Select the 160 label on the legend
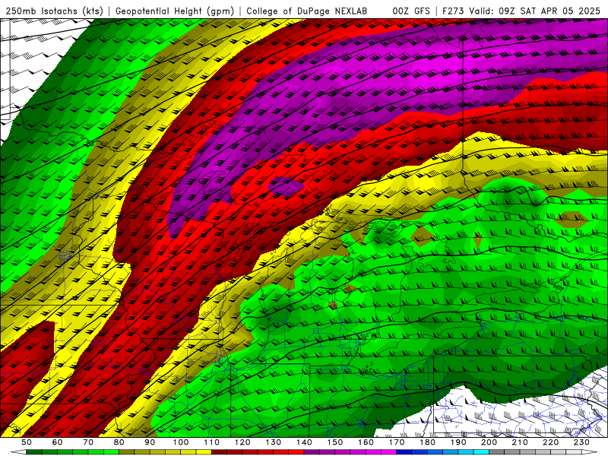This screenshot has width=608, height=456. 366,442
